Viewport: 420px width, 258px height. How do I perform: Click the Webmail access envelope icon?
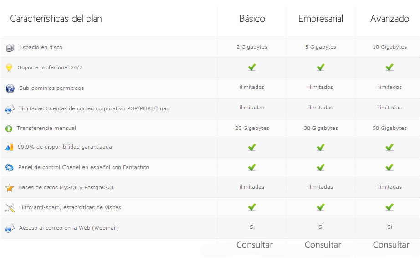coord(10,228)
